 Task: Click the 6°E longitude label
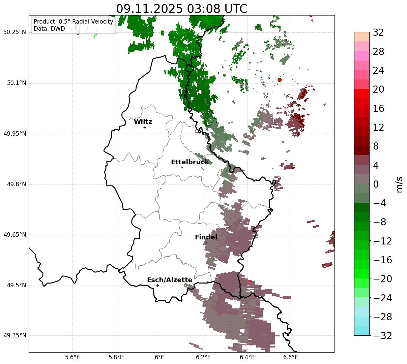(x=159, y=358)
